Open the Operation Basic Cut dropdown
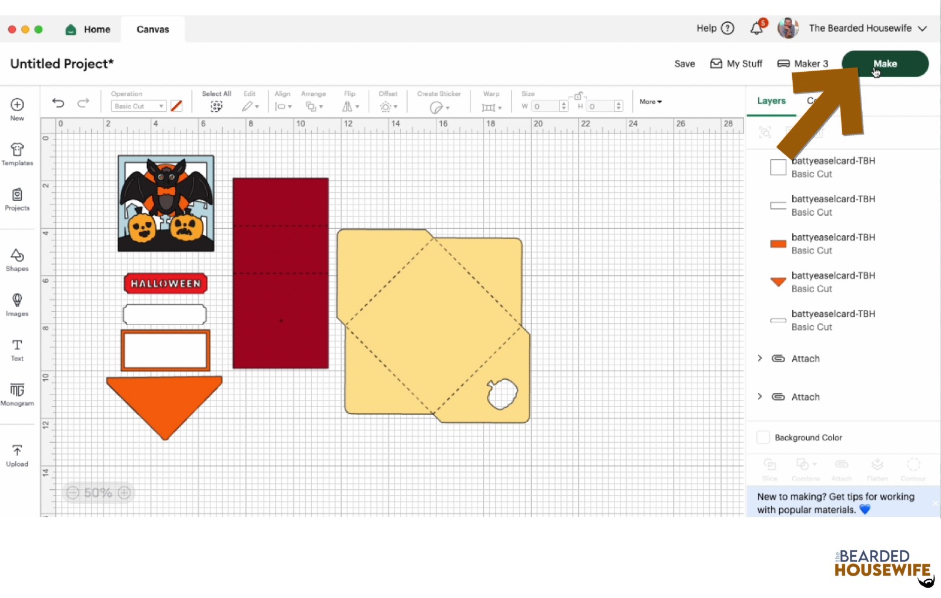This screenshot has width=941, height=598. 139,106
